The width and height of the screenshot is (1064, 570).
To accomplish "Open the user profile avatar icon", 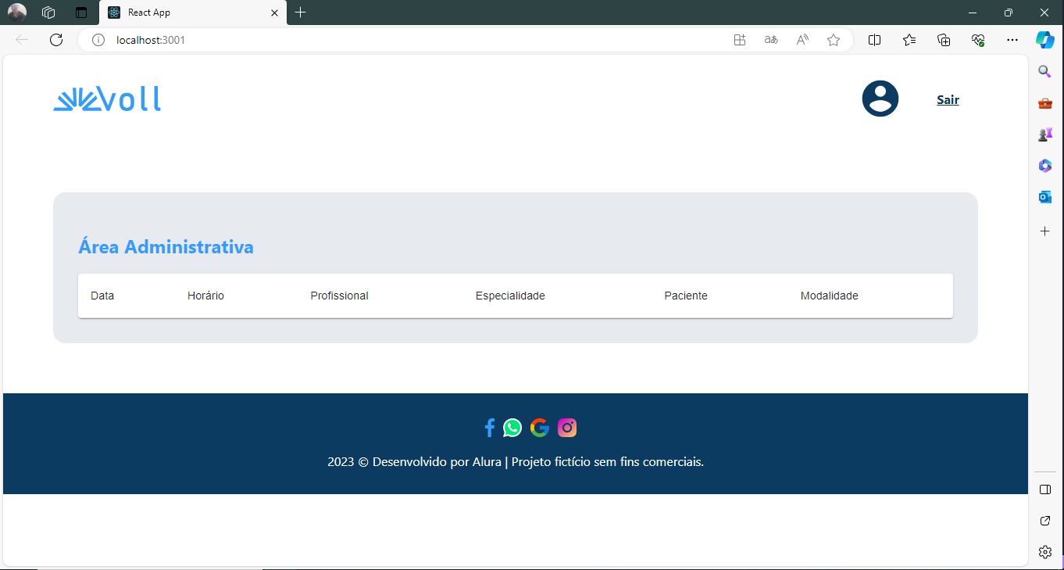I will pos(880,99).
